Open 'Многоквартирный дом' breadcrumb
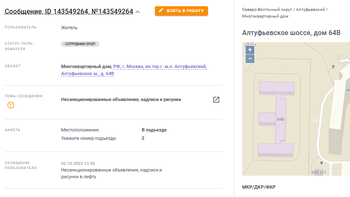Viewport: 350px width, 197px height. pyautogui.click(x=265, y=16)
